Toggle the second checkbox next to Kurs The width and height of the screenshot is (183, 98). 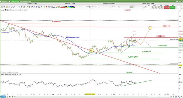click(x=10, y=10)
